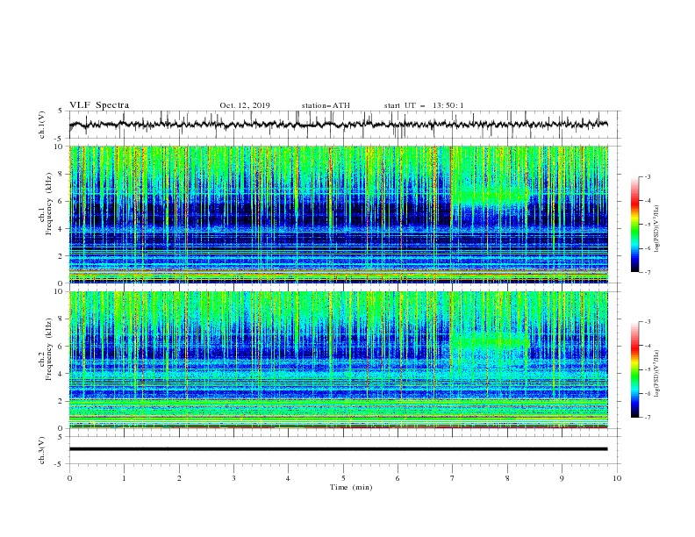Image resolution: width=695 pixels, height=537 pixels.
Task: Click the ch.1 spectrogram color scale bar
Action: [x=634, y=225]
